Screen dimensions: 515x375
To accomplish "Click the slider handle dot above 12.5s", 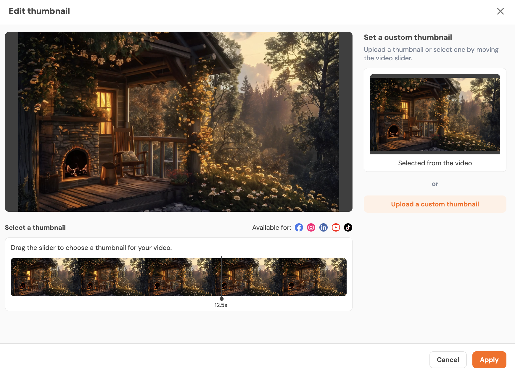I will [x=222, y=299].
